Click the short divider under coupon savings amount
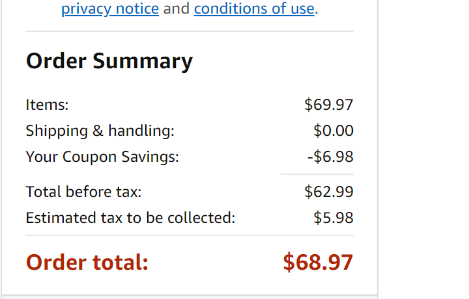This screenshot has height=299, width=469. click(317, 174)
